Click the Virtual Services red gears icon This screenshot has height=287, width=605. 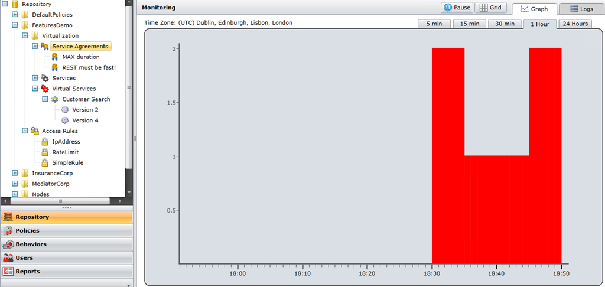[x=45, y=89]
